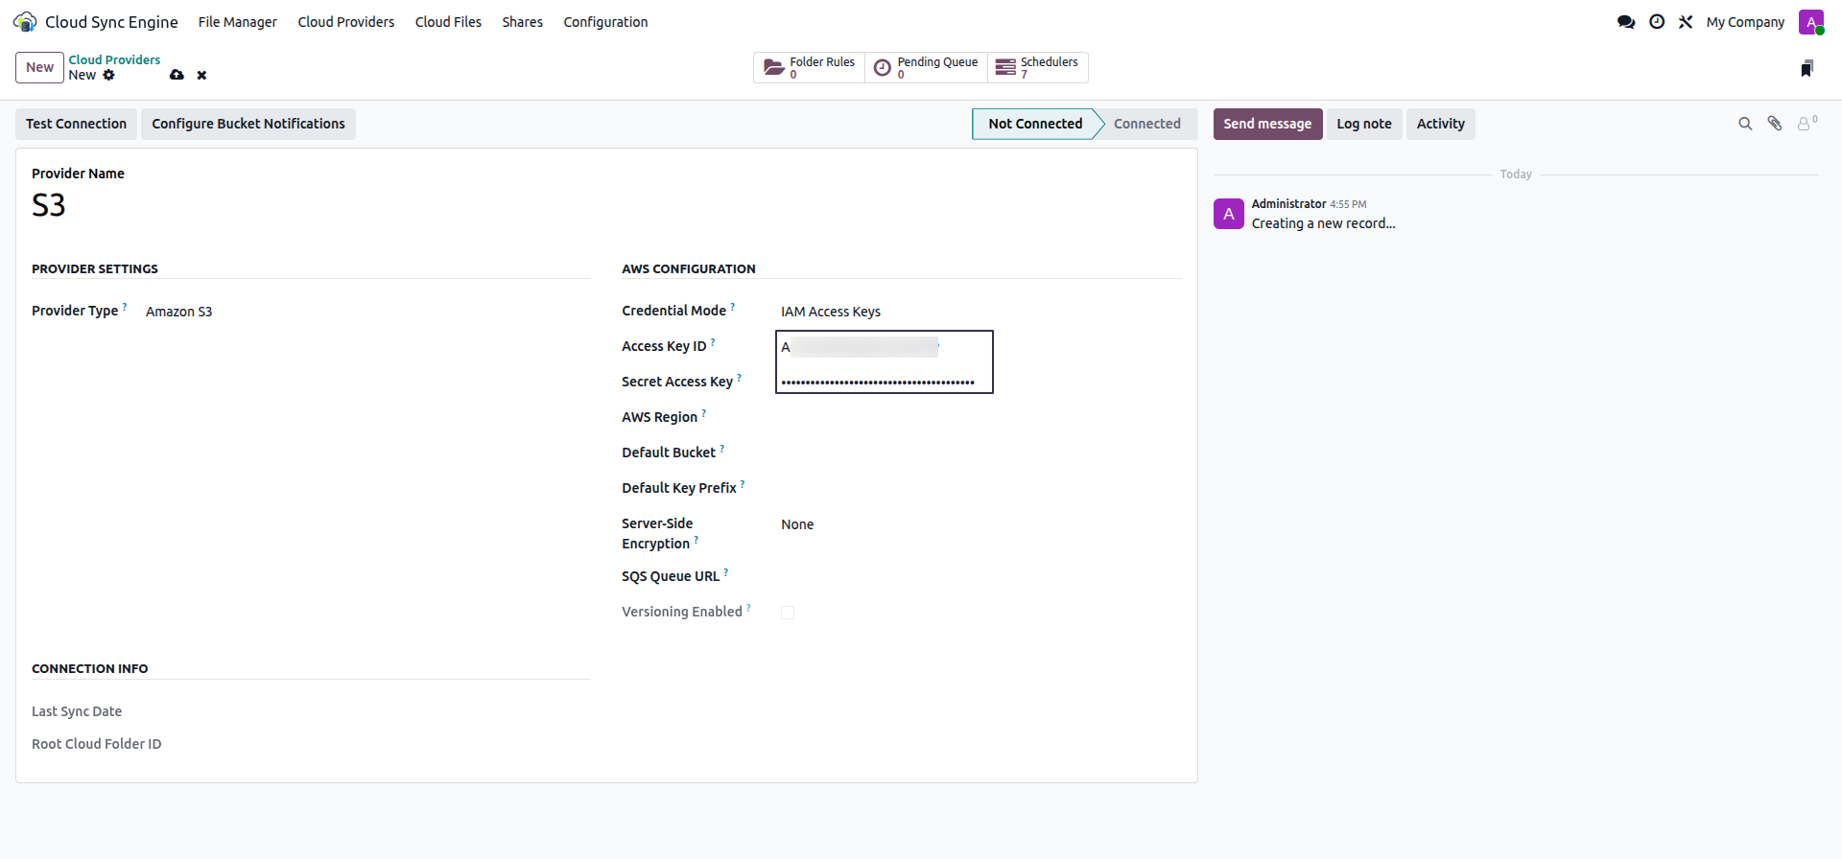1842x859 pixels.
Task: Open Schedulers stat button
Action: pyautogui.click(x=1037, y=67)
